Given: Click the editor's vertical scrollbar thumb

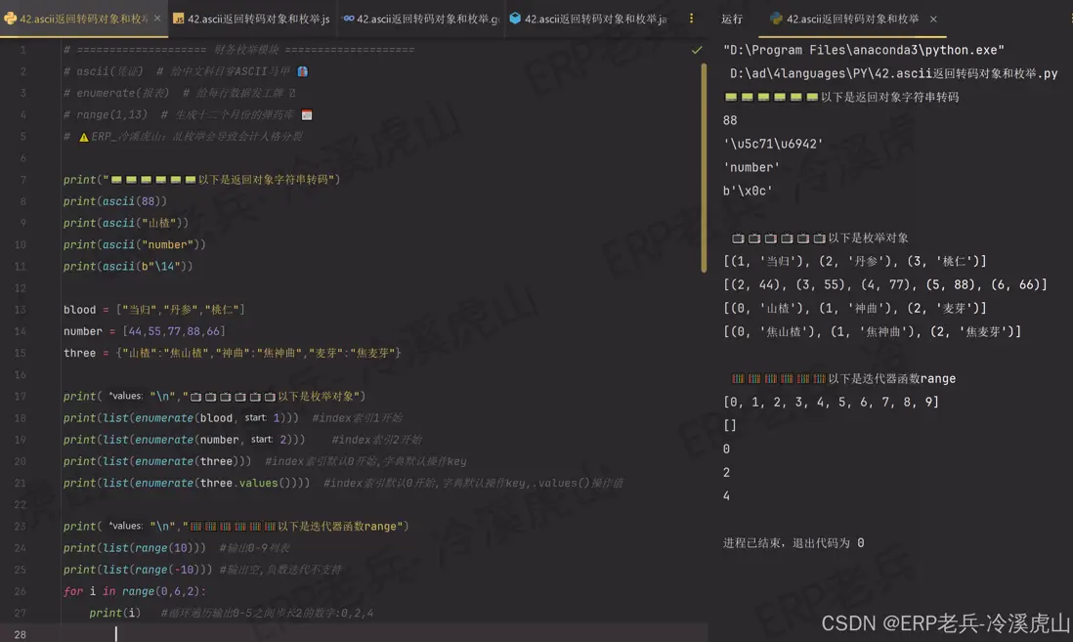Looking at the screenshot, I should pyautogui.click(x=704, y=168).
